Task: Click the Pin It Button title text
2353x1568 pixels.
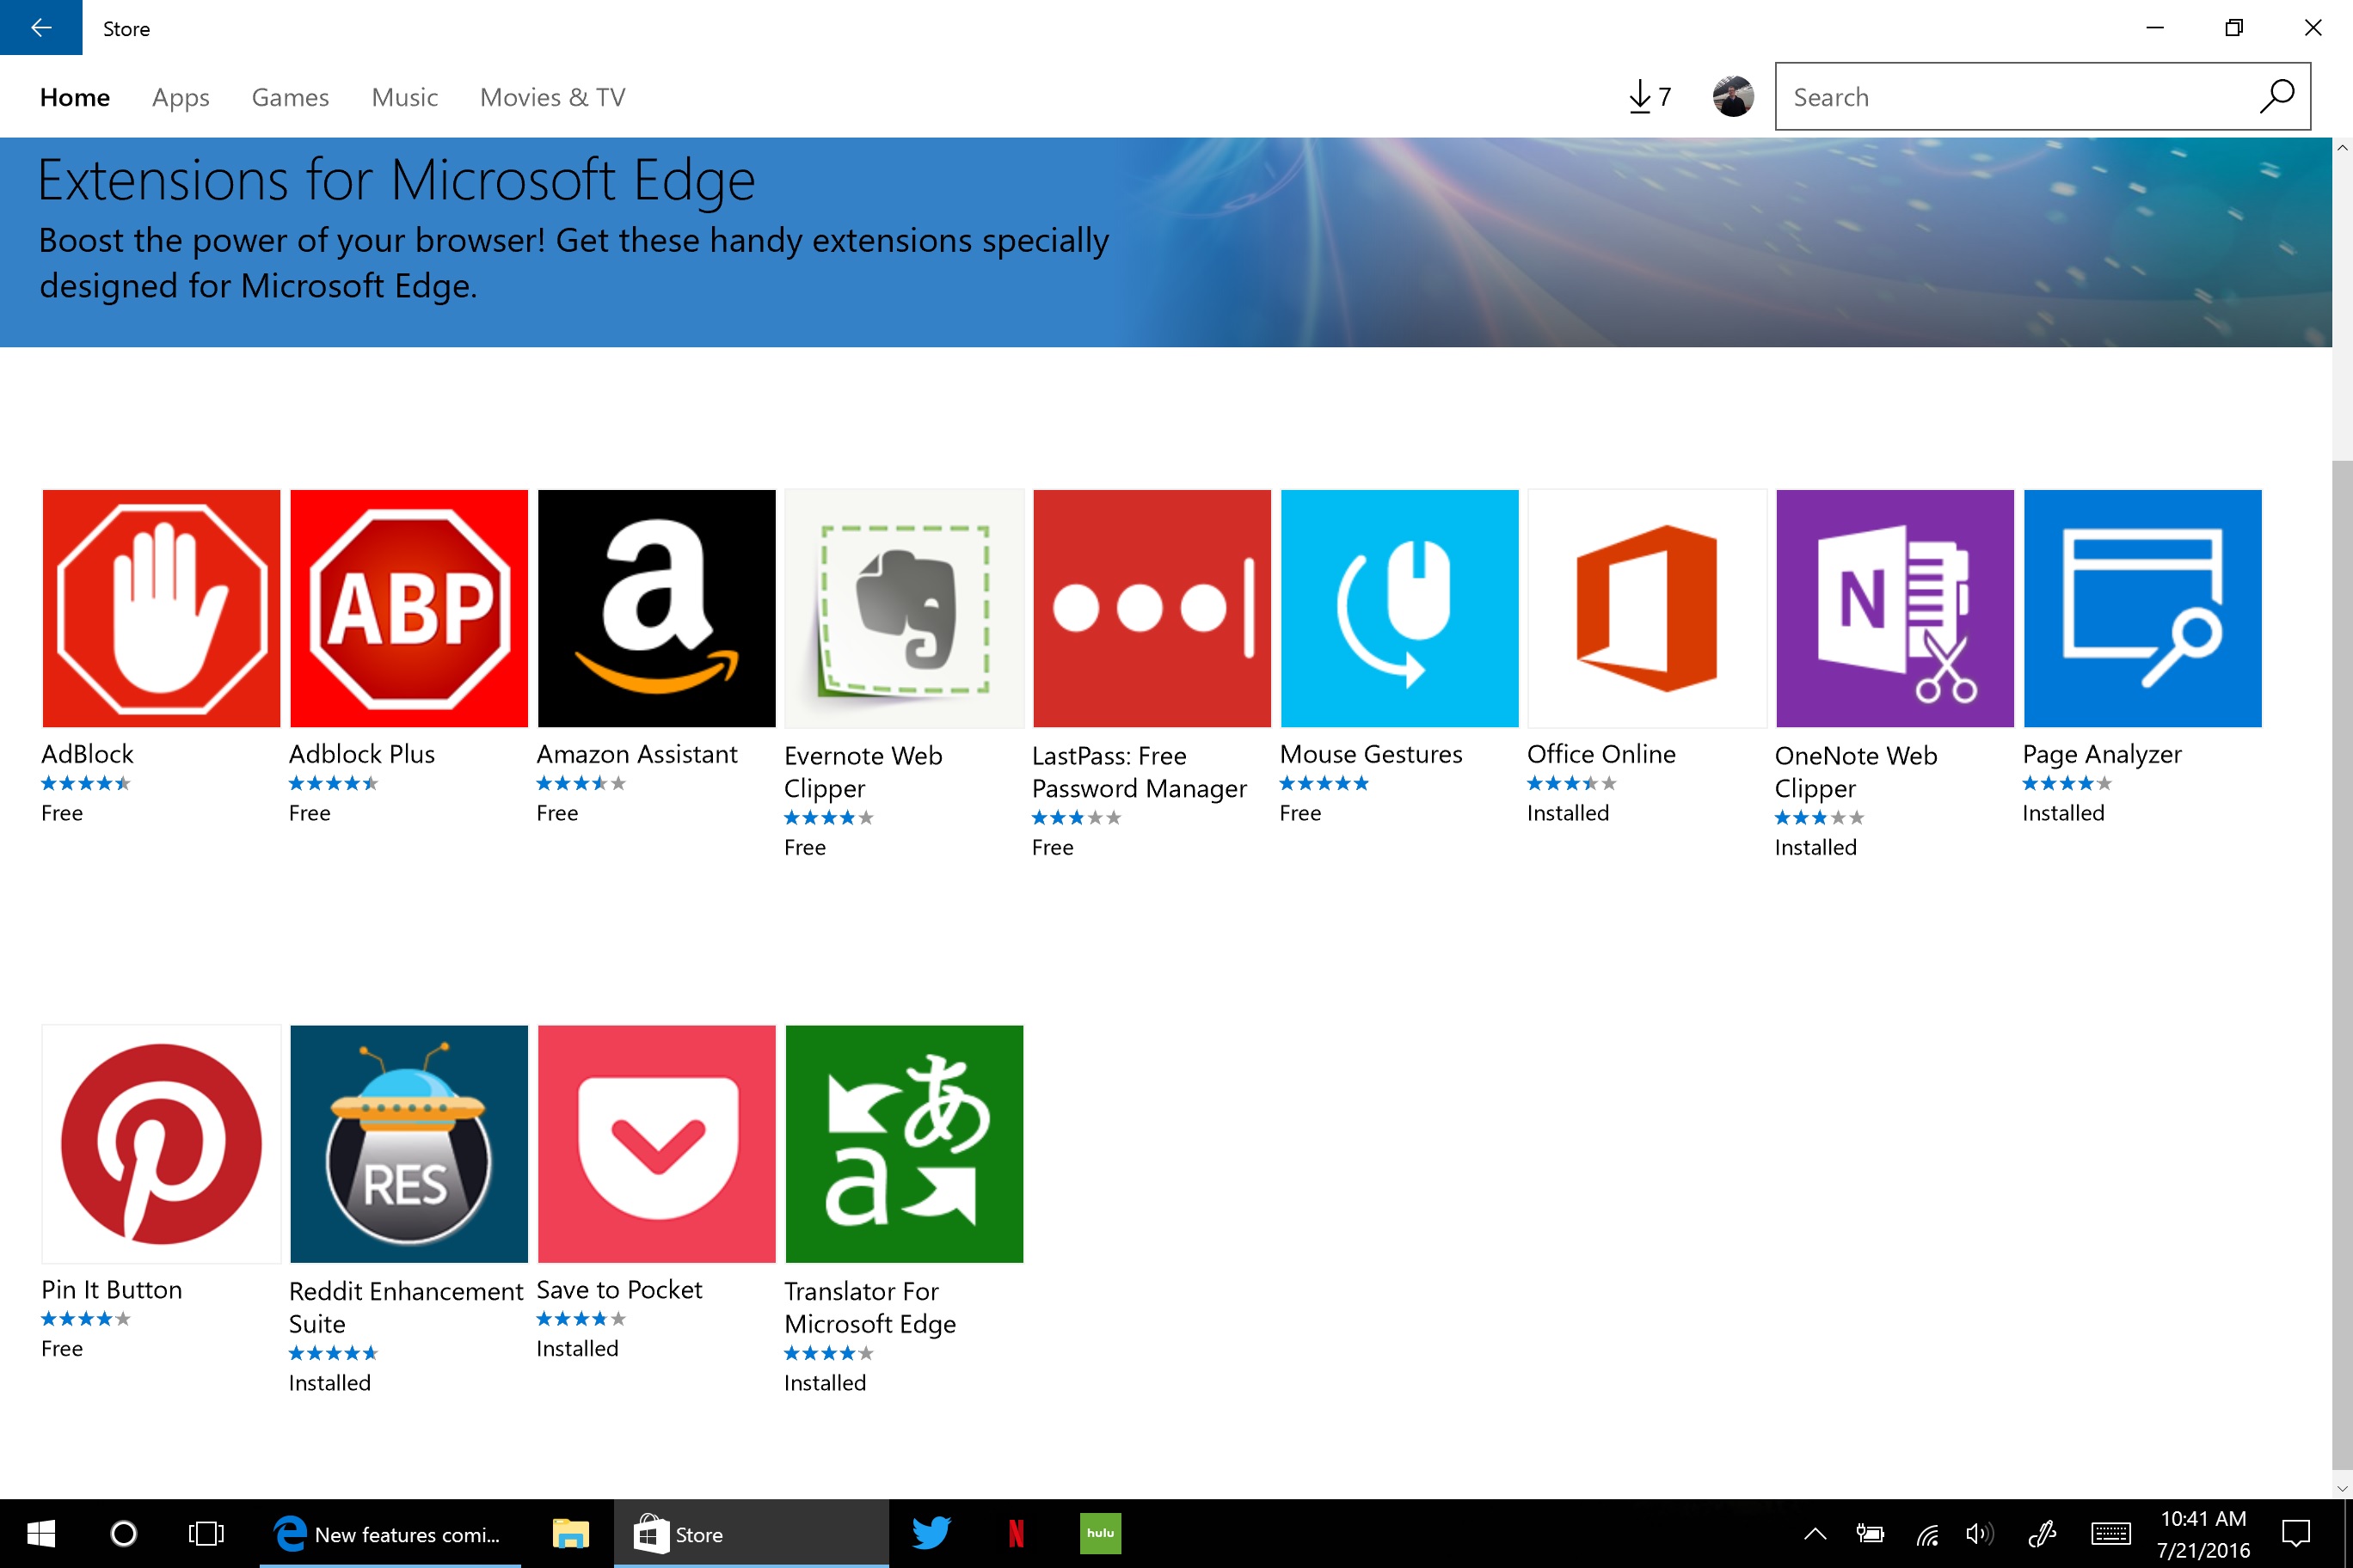Action: (x=112, y=1290)
